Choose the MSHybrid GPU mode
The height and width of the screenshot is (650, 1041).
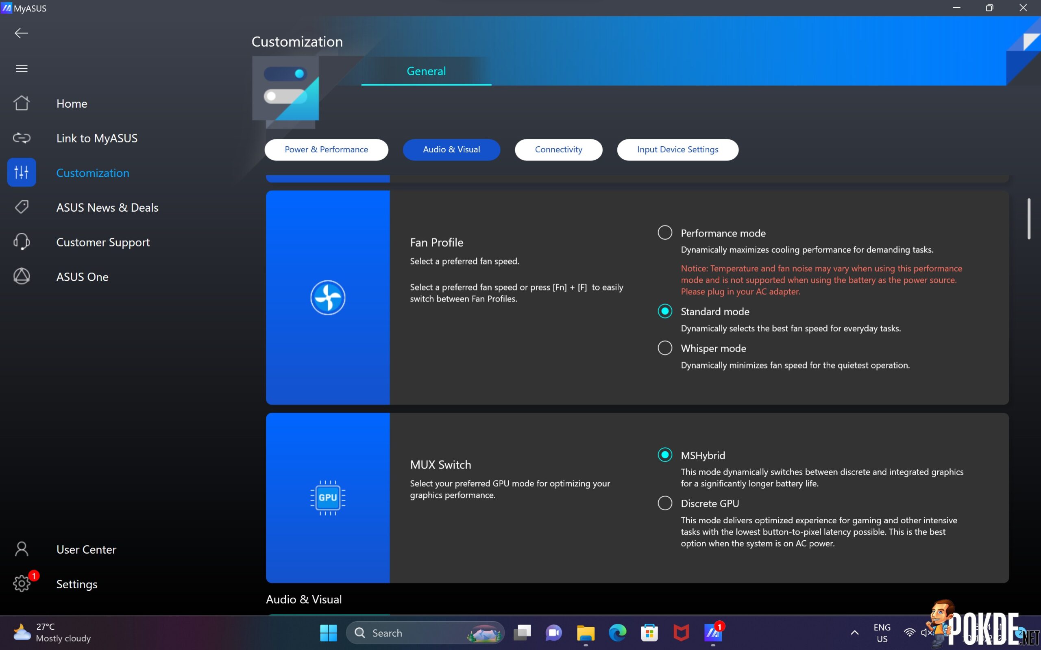(665, 455)
